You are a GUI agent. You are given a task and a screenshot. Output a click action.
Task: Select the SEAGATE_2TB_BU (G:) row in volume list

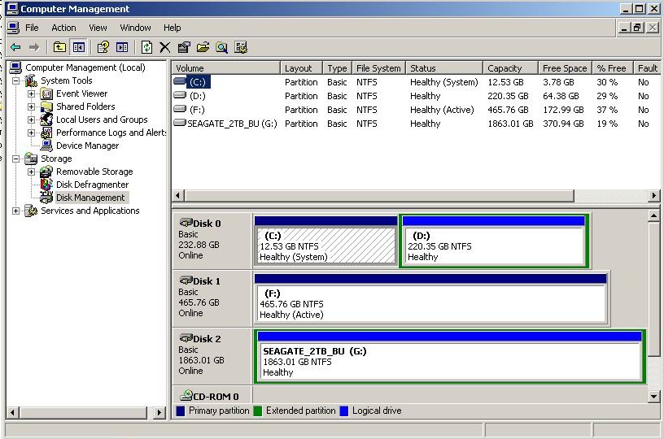pyautogui.click(x=417, y=124)
